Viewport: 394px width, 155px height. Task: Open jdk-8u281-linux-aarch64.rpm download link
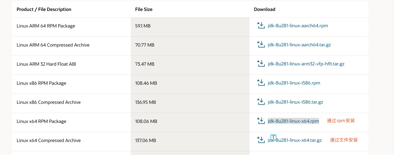click(x=298, y=26)
